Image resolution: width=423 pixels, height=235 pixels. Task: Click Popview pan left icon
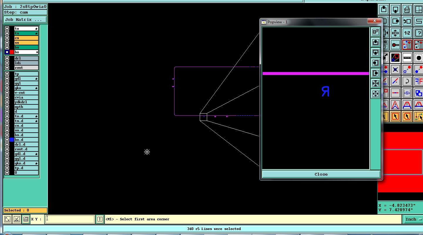pos(375,63)
